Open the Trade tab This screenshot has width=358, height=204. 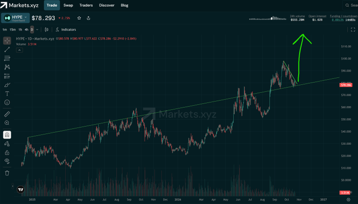click(x=52, y=5)
